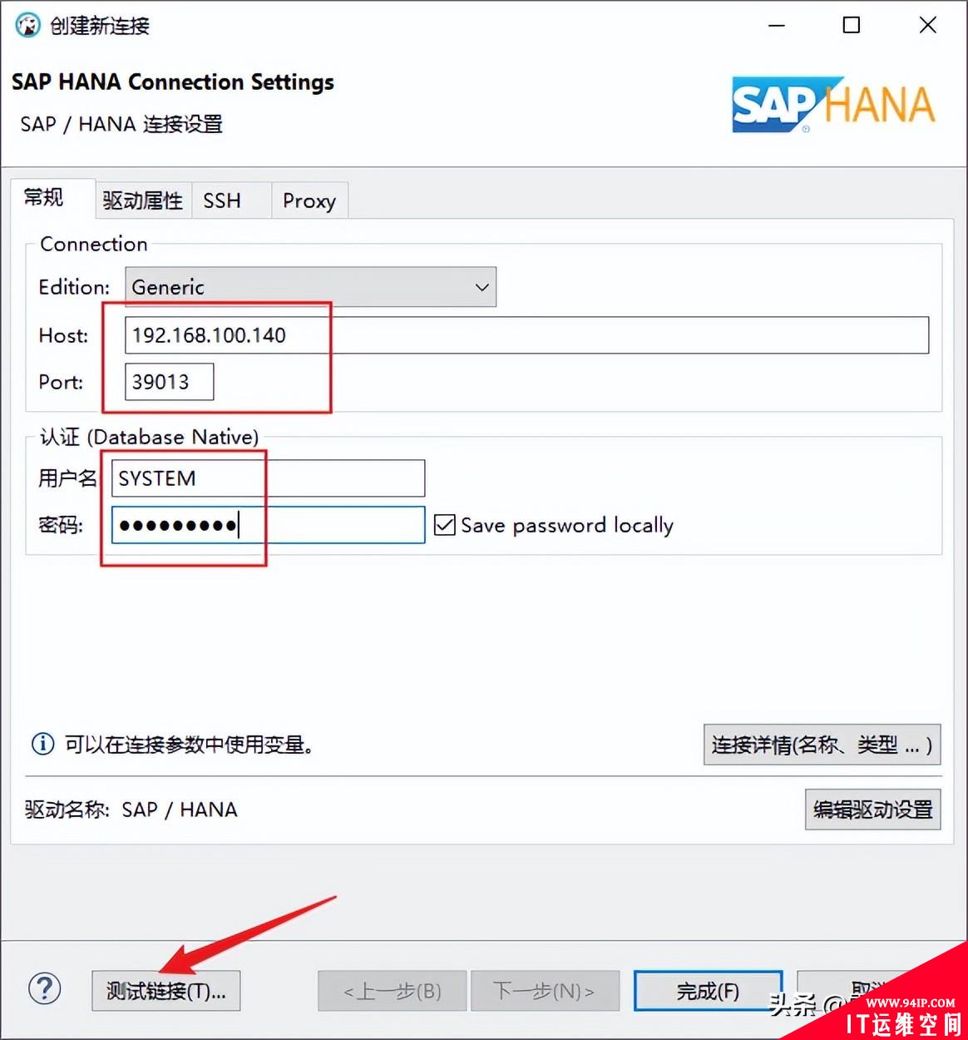
Task: Click the 连接详情(名称、类型 ...) button
Action: pyautogui.click(x=822, y=745)
